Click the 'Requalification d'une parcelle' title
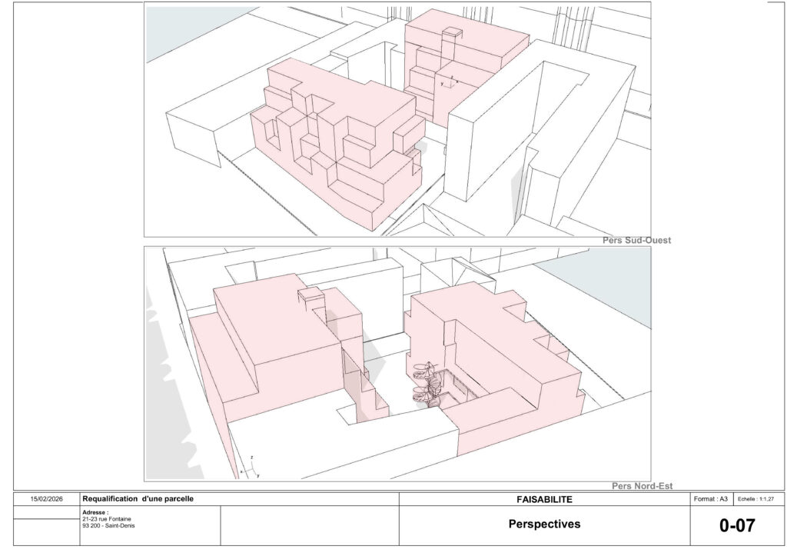787x556 pixels. (138, 499)
